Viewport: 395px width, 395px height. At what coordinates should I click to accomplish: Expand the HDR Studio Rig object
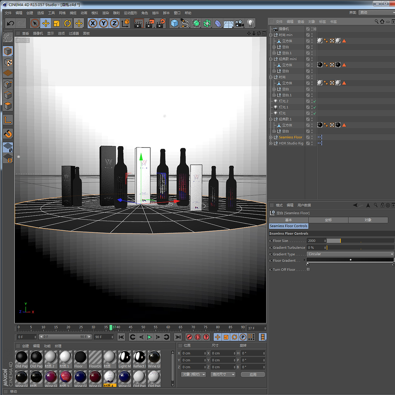pyautogui.click(x=271, y=143)
